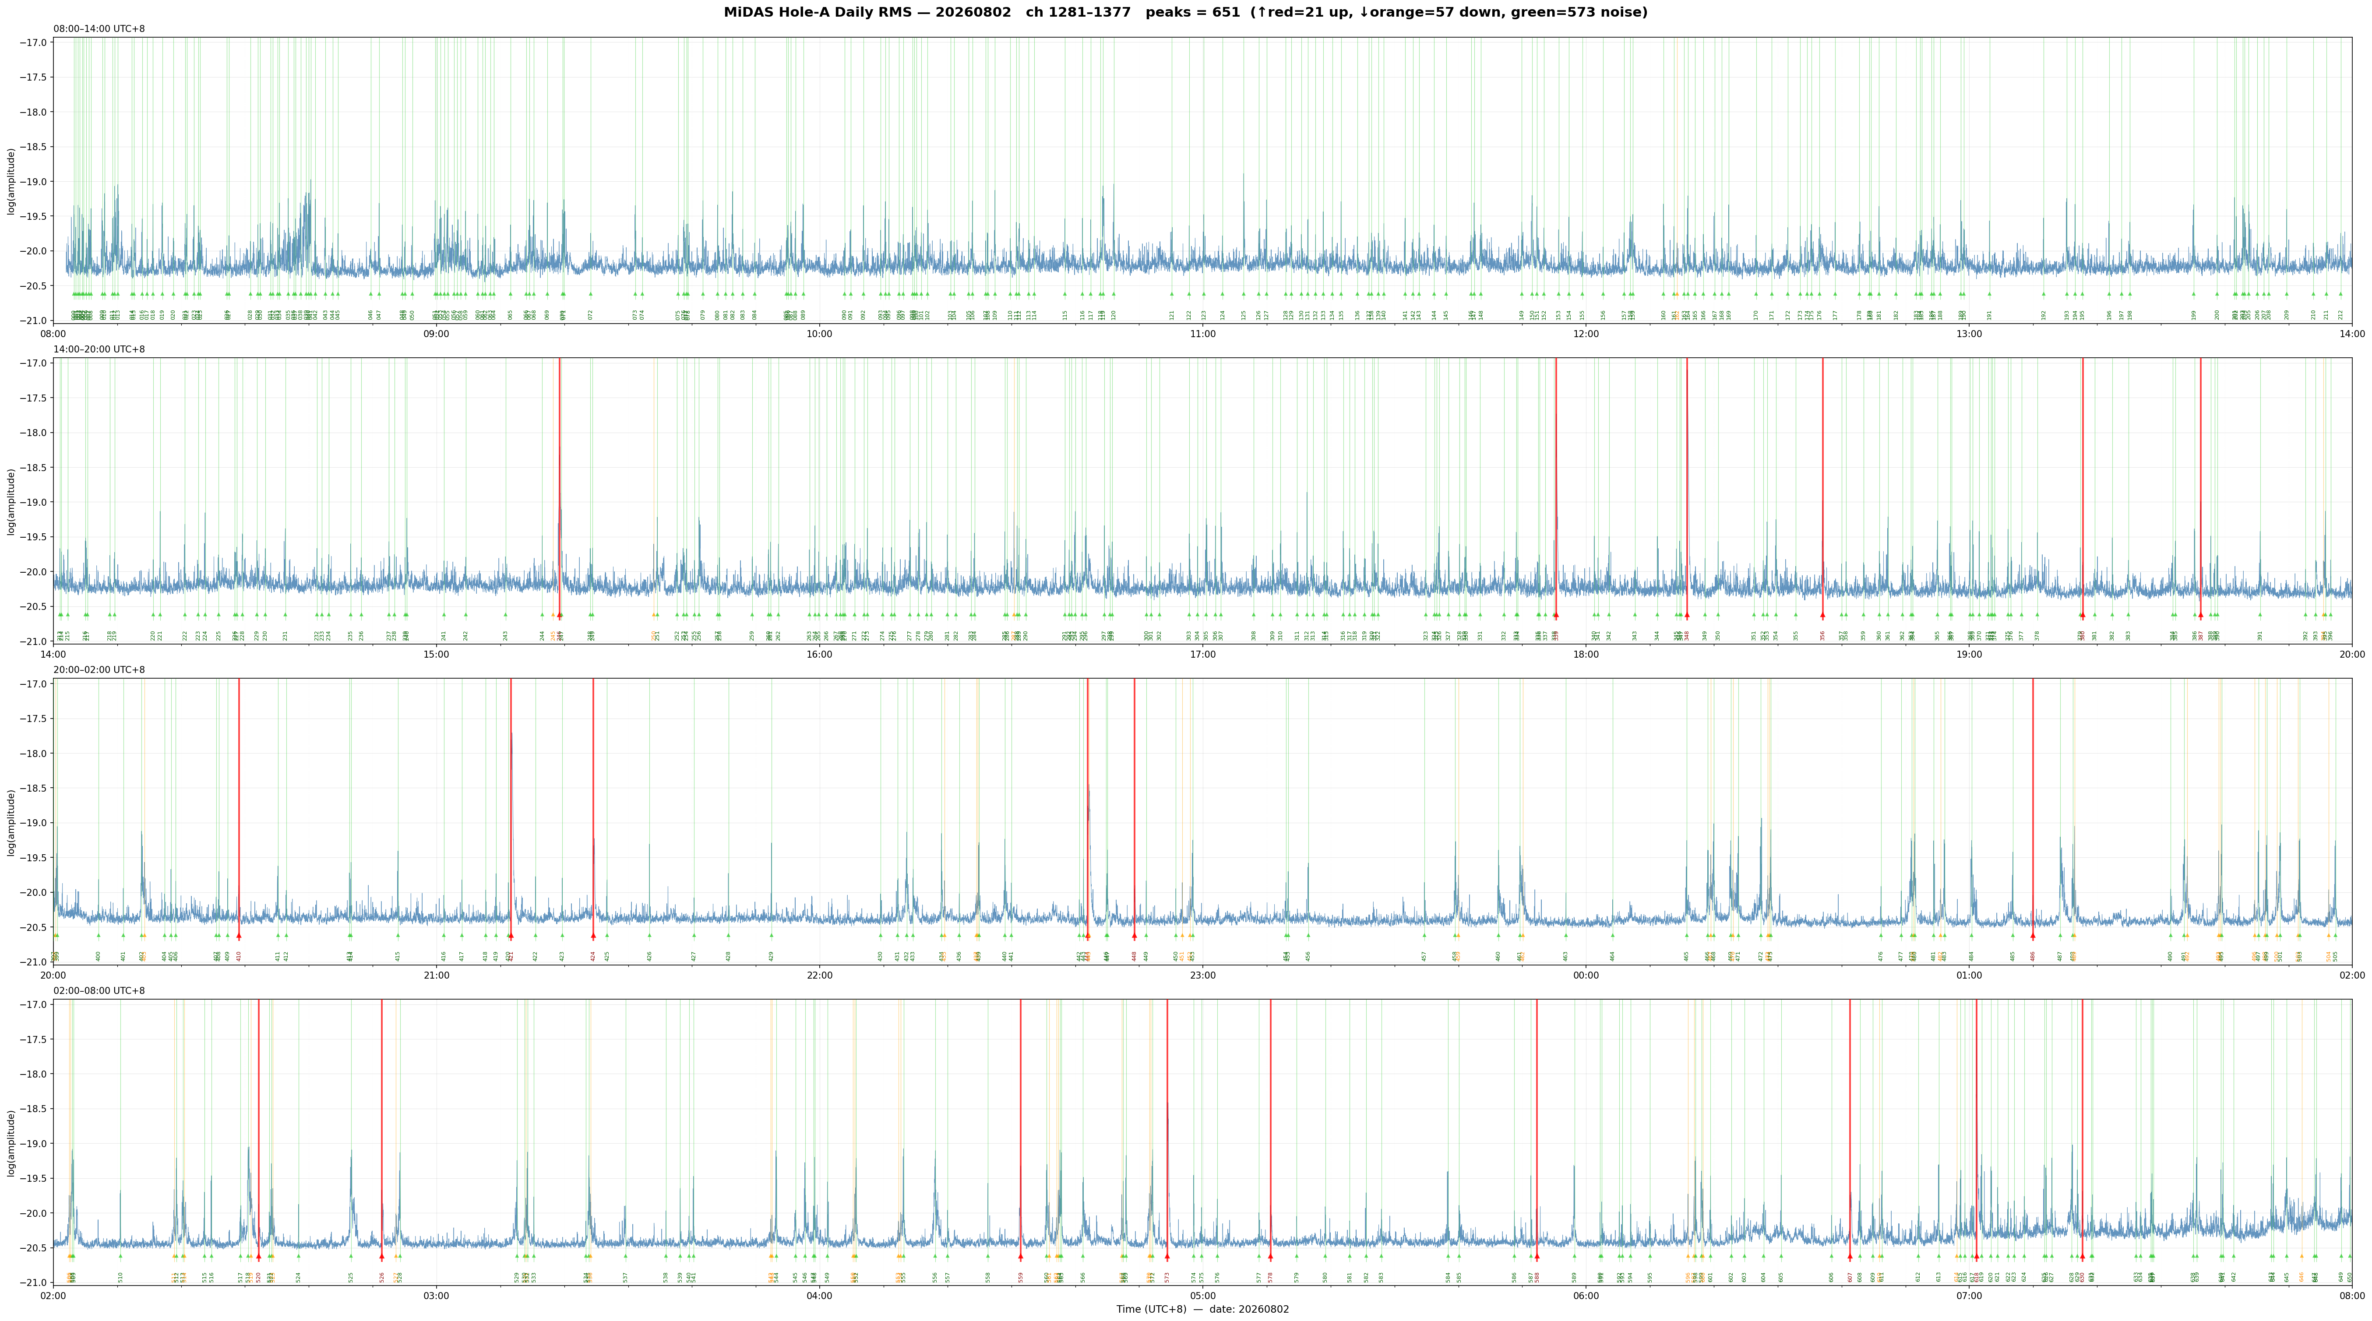Pick the red peak marker labeled 573
This screenshot has width=2372, height=1321.
1167,1257
